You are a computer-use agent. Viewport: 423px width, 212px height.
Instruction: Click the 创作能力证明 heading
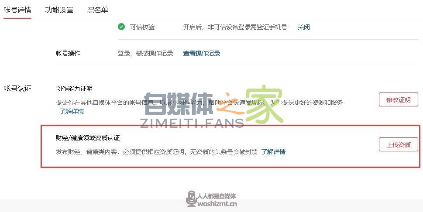coord(75,89)
